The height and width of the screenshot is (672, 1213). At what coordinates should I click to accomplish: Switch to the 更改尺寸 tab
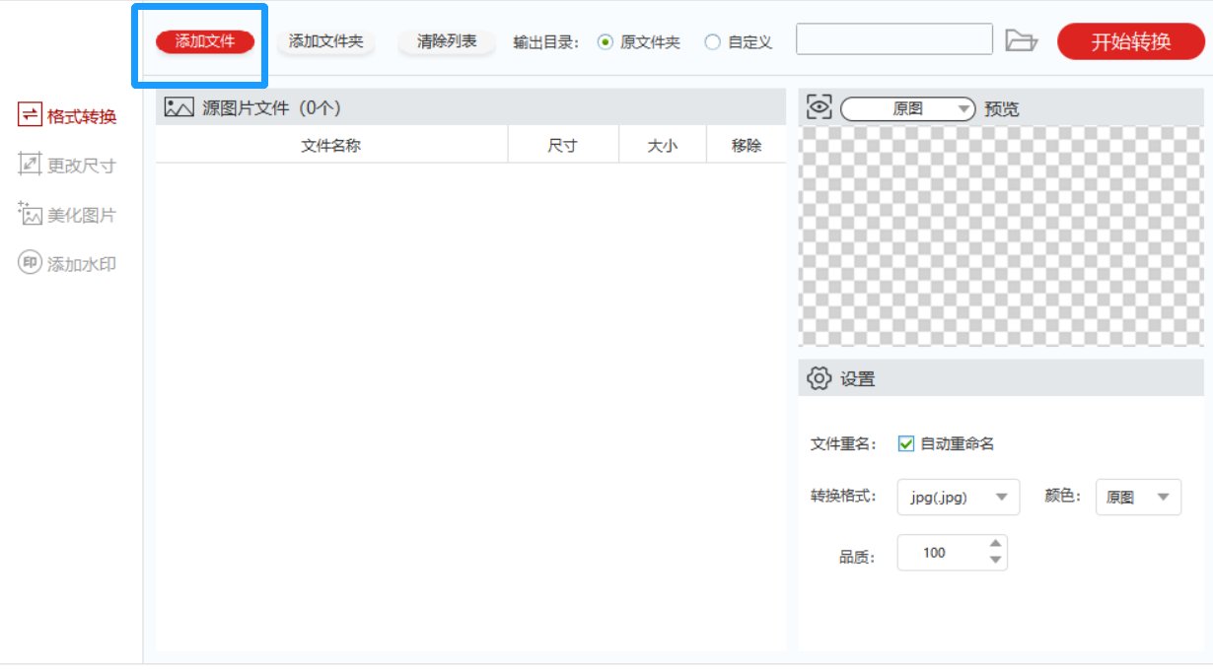[x=81, y=166]
